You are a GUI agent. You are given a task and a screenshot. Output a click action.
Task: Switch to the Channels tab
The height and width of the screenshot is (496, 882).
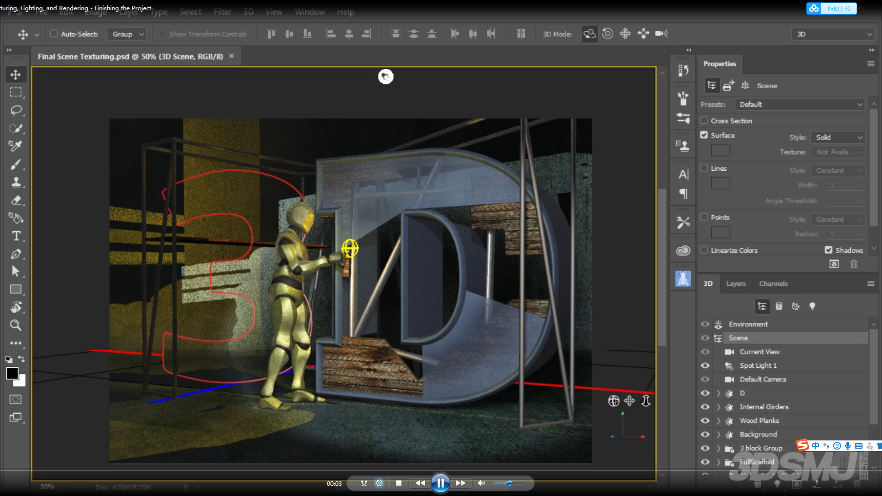773,283
